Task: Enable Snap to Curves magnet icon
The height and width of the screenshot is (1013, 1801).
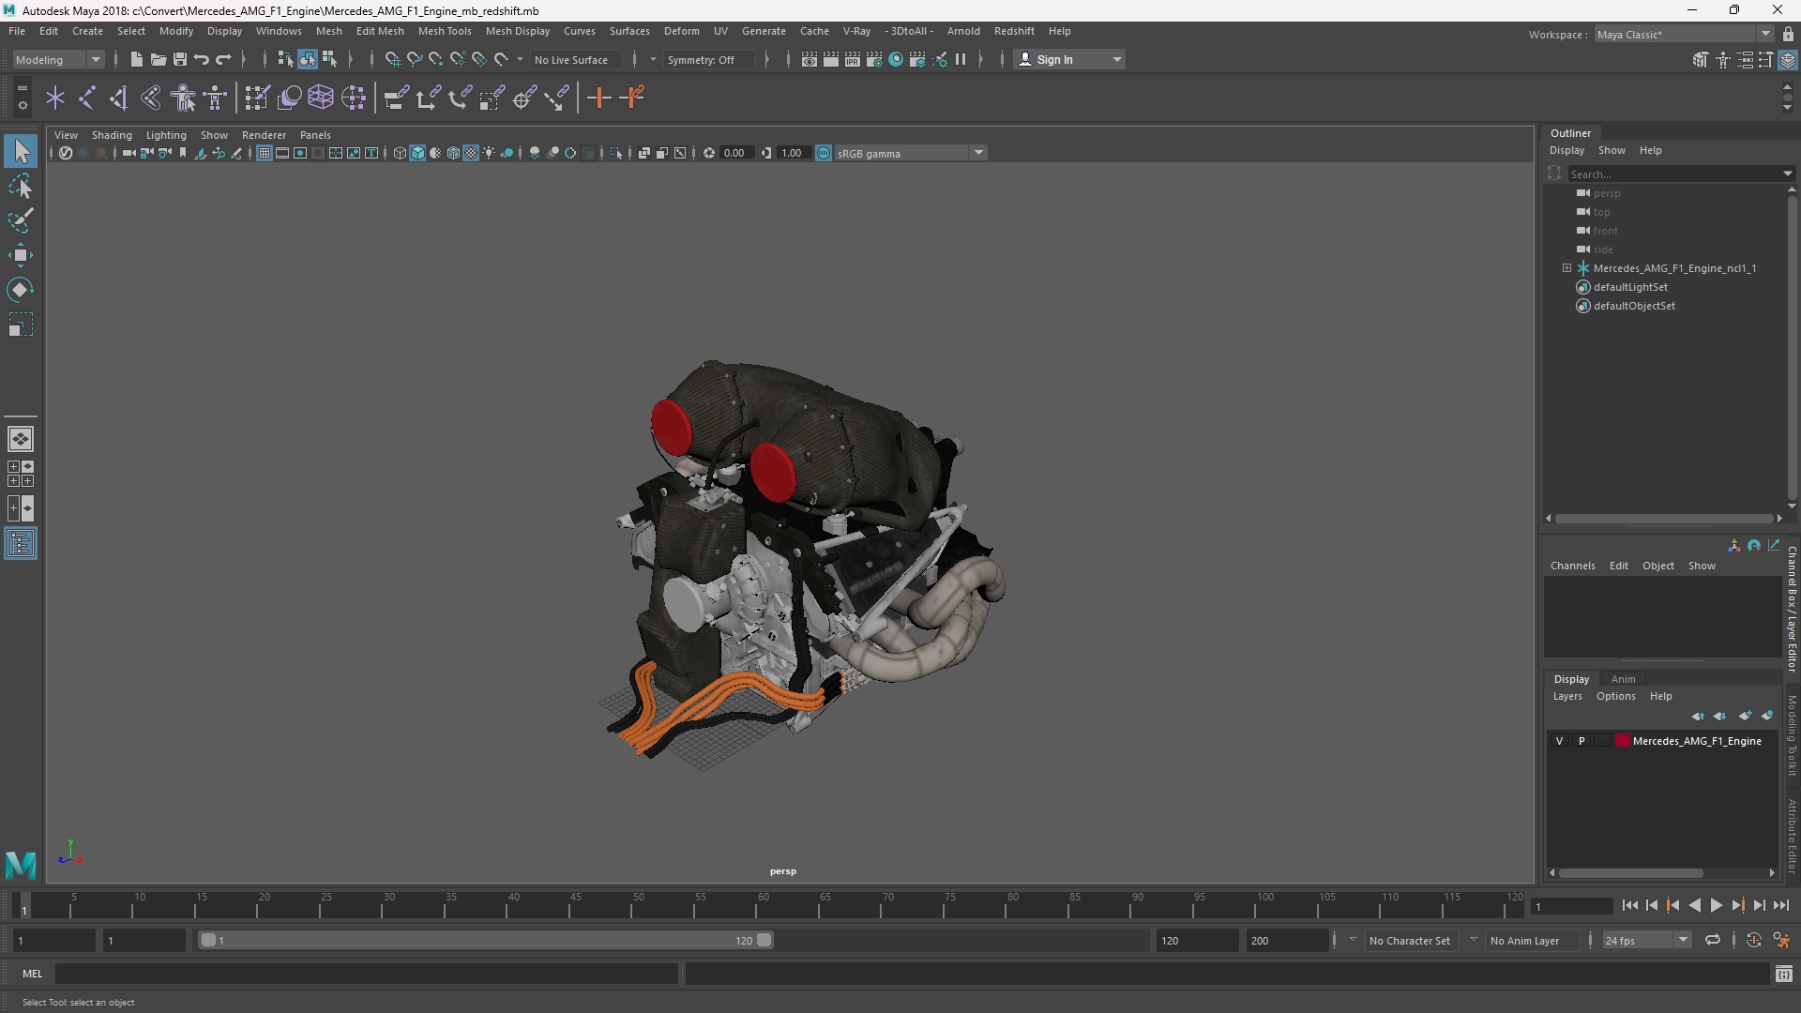Action: point(414,59)
